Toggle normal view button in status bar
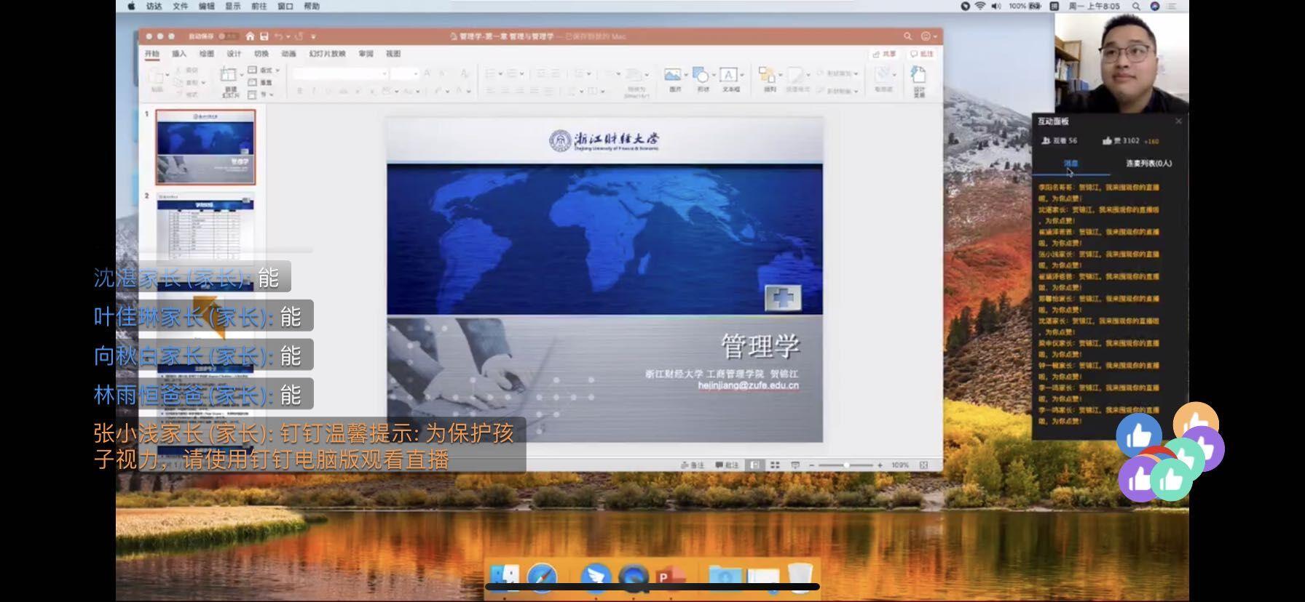This screenshot has height=602, width=1305. (755, 465)
